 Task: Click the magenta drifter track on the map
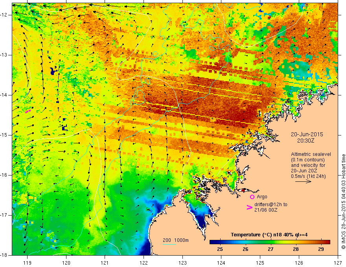(28, 111)
